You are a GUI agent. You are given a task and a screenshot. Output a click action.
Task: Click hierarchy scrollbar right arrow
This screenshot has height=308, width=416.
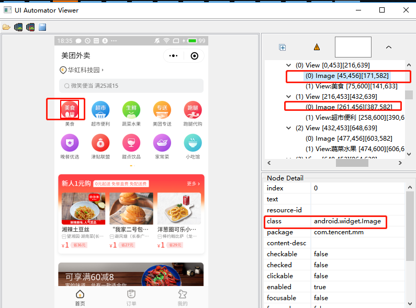(x=400, y=163)
